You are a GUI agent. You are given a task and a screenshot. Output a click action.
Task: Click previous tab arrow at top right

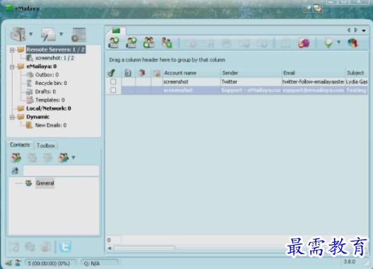click(348, 30)
